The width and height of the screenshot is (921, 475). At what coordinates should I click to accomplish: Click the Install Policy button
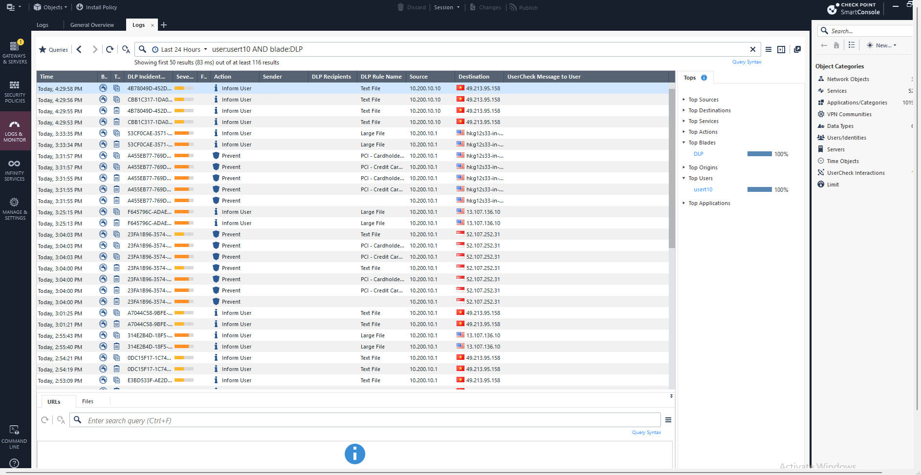pyautogui.click(x=96, y=7)
